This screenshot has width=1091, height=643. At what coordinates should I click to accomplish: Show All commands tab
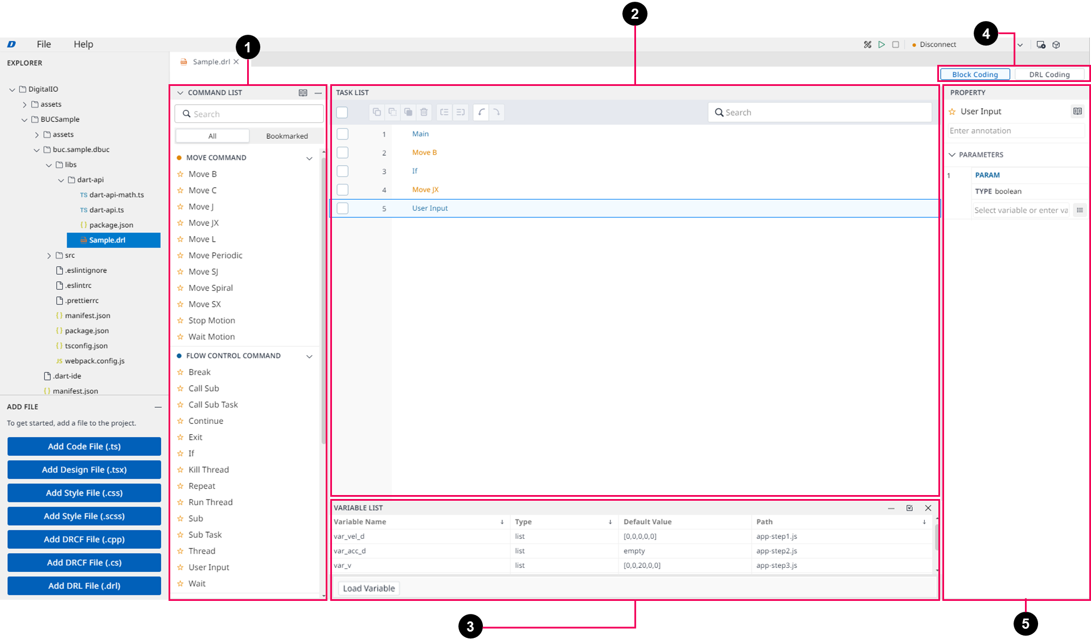212,136
